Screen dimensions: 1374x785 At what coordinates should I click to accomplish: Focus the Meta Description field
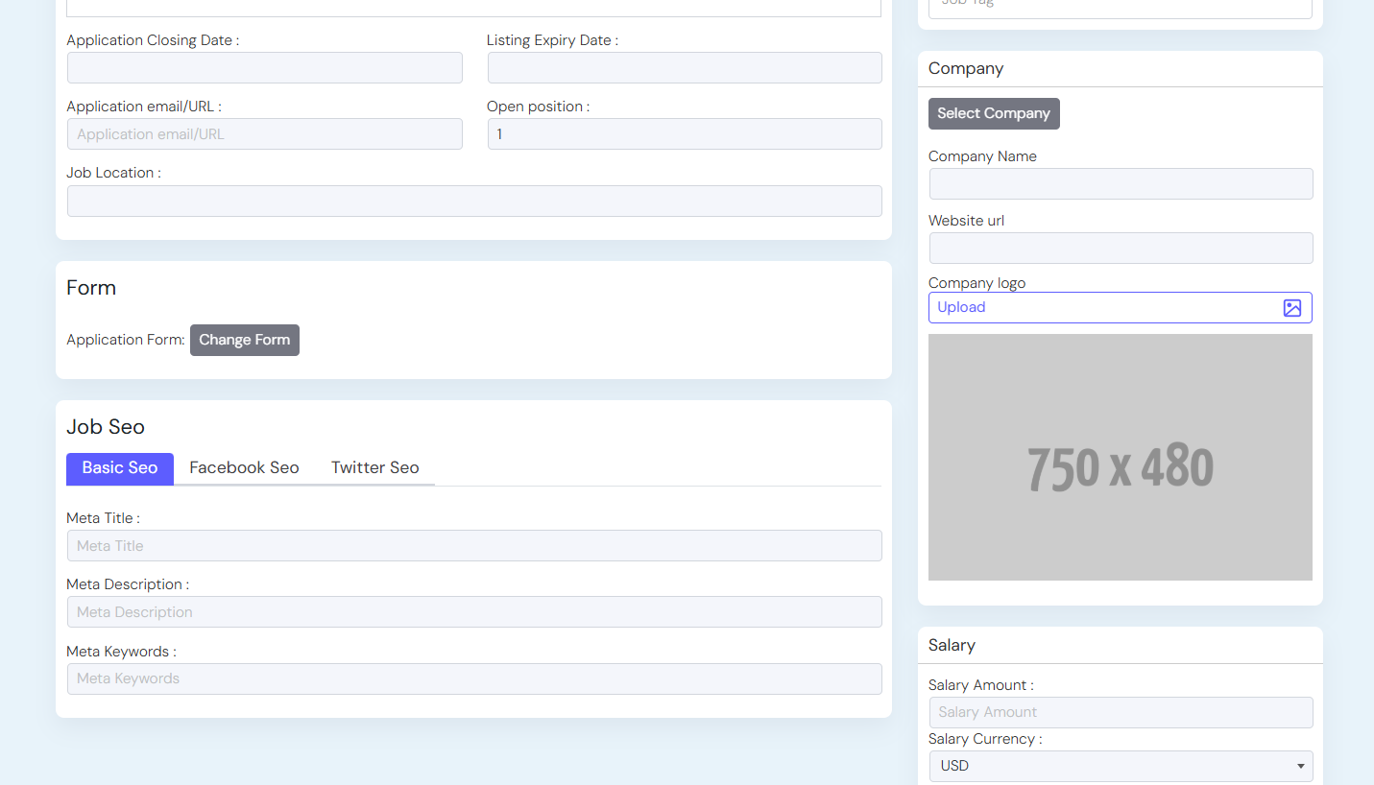(473, 612)
